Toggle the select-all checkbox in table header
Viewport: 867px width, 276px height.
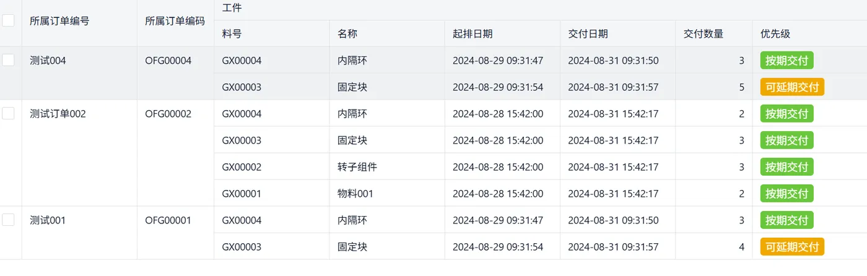click(x=8, y=20)
